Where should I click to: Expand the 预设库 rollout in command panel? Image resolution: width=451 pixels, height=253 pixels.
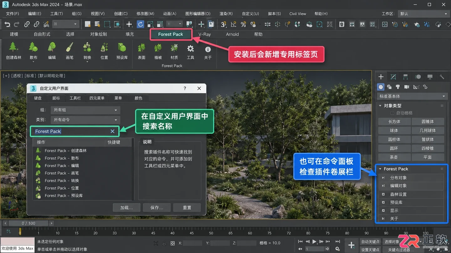pos(411,202)
